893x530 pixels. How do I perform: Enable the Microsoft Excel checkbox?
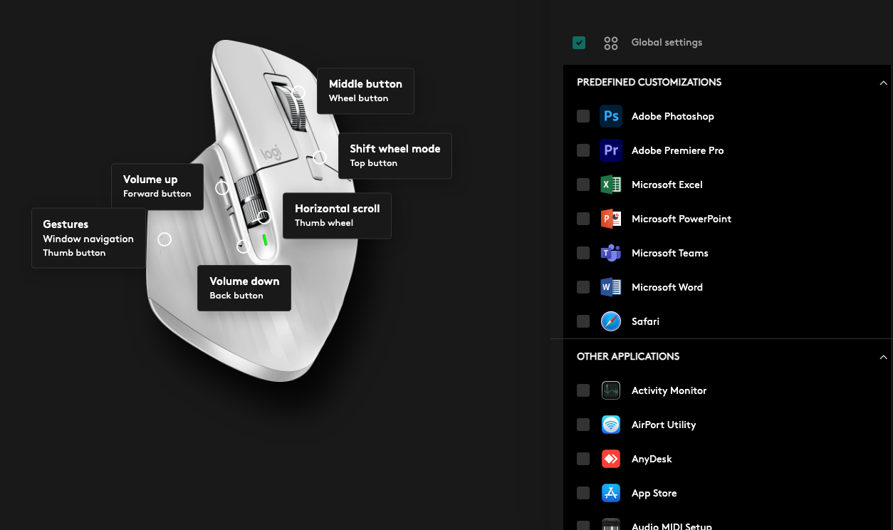point(583,185)
